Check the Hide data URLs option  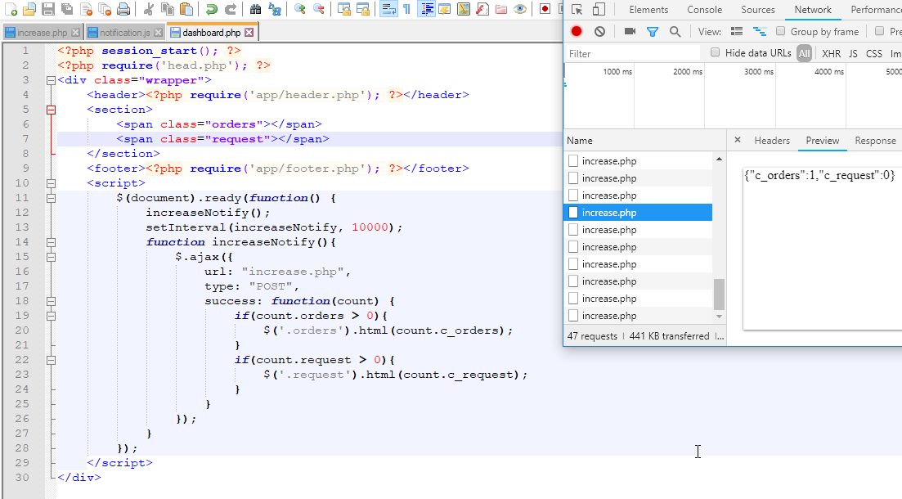point(716,53)
